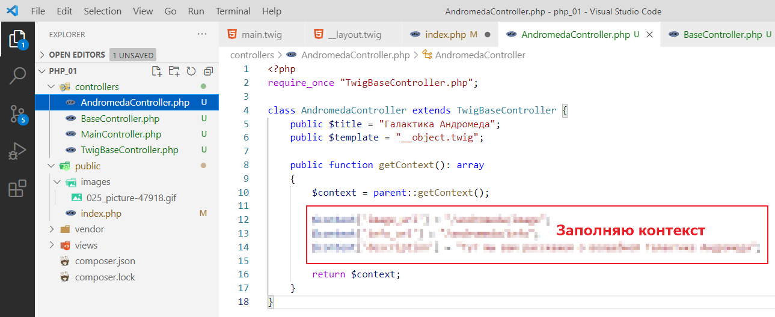
Task: Refresh the explorer file tree
Action: (x=191, y=71)
